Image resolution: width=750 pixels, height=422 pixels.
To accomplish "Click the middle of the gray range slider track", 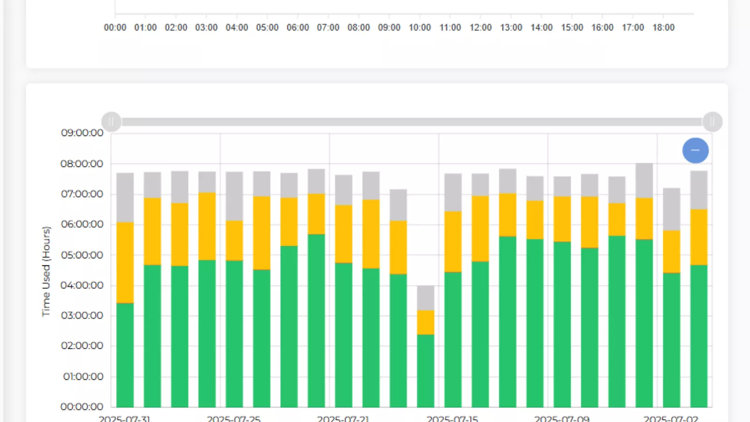I will coord(412,122).
